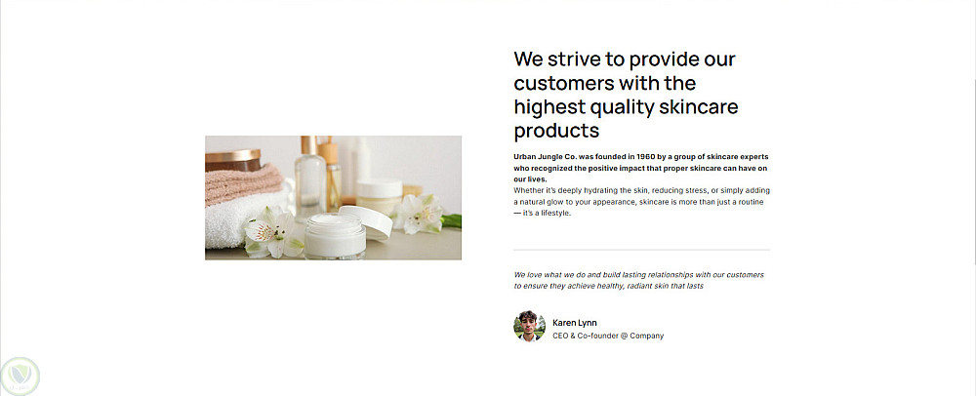The width and height of the screenshot is (976, 396).
Task: Click the 'We strive to provide' heading
Action: (x=625, y=94)
